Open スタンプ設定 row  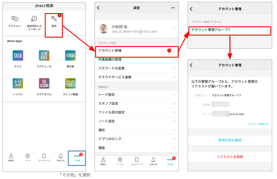(x=137, y=103)
